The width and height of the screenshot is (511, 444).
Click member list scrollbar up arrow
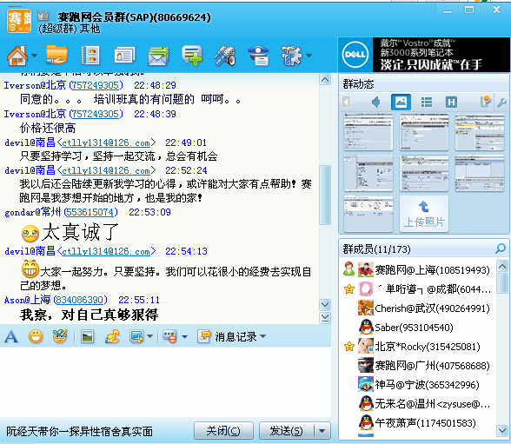click(x=502, y=266)
